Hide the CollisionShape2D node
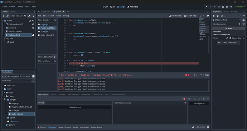This screenshot has width=247, height=131. point(33,24)
